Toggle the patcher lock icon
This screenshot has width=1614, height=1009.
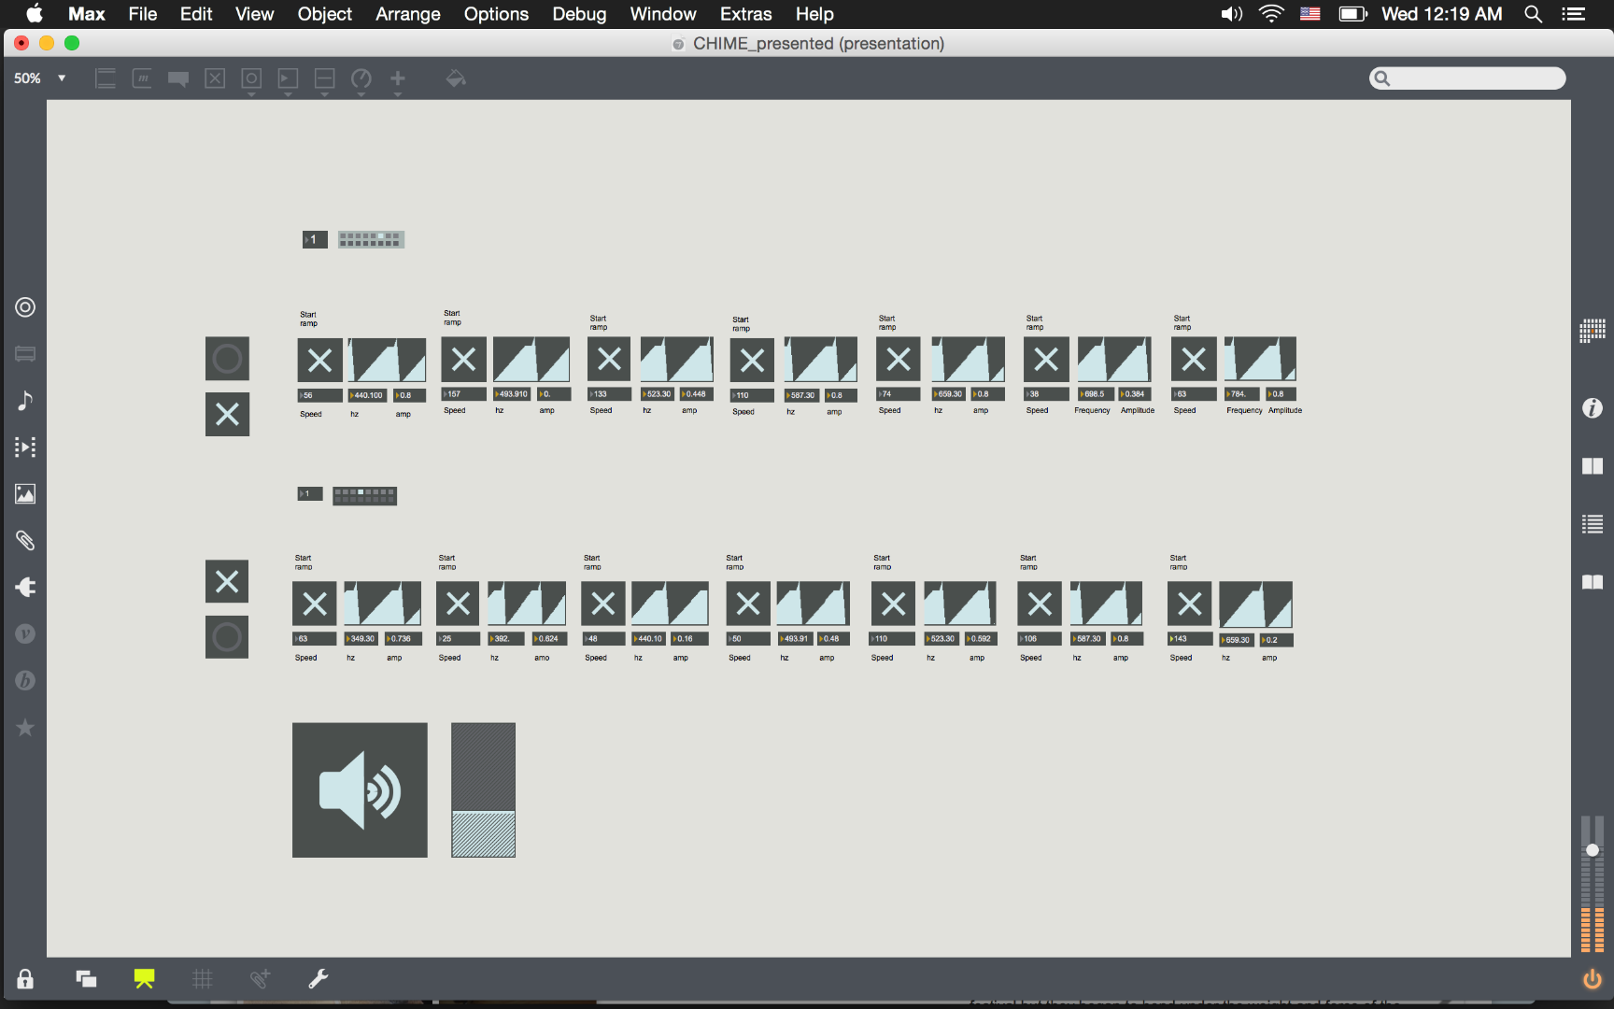tap(25, 979)
